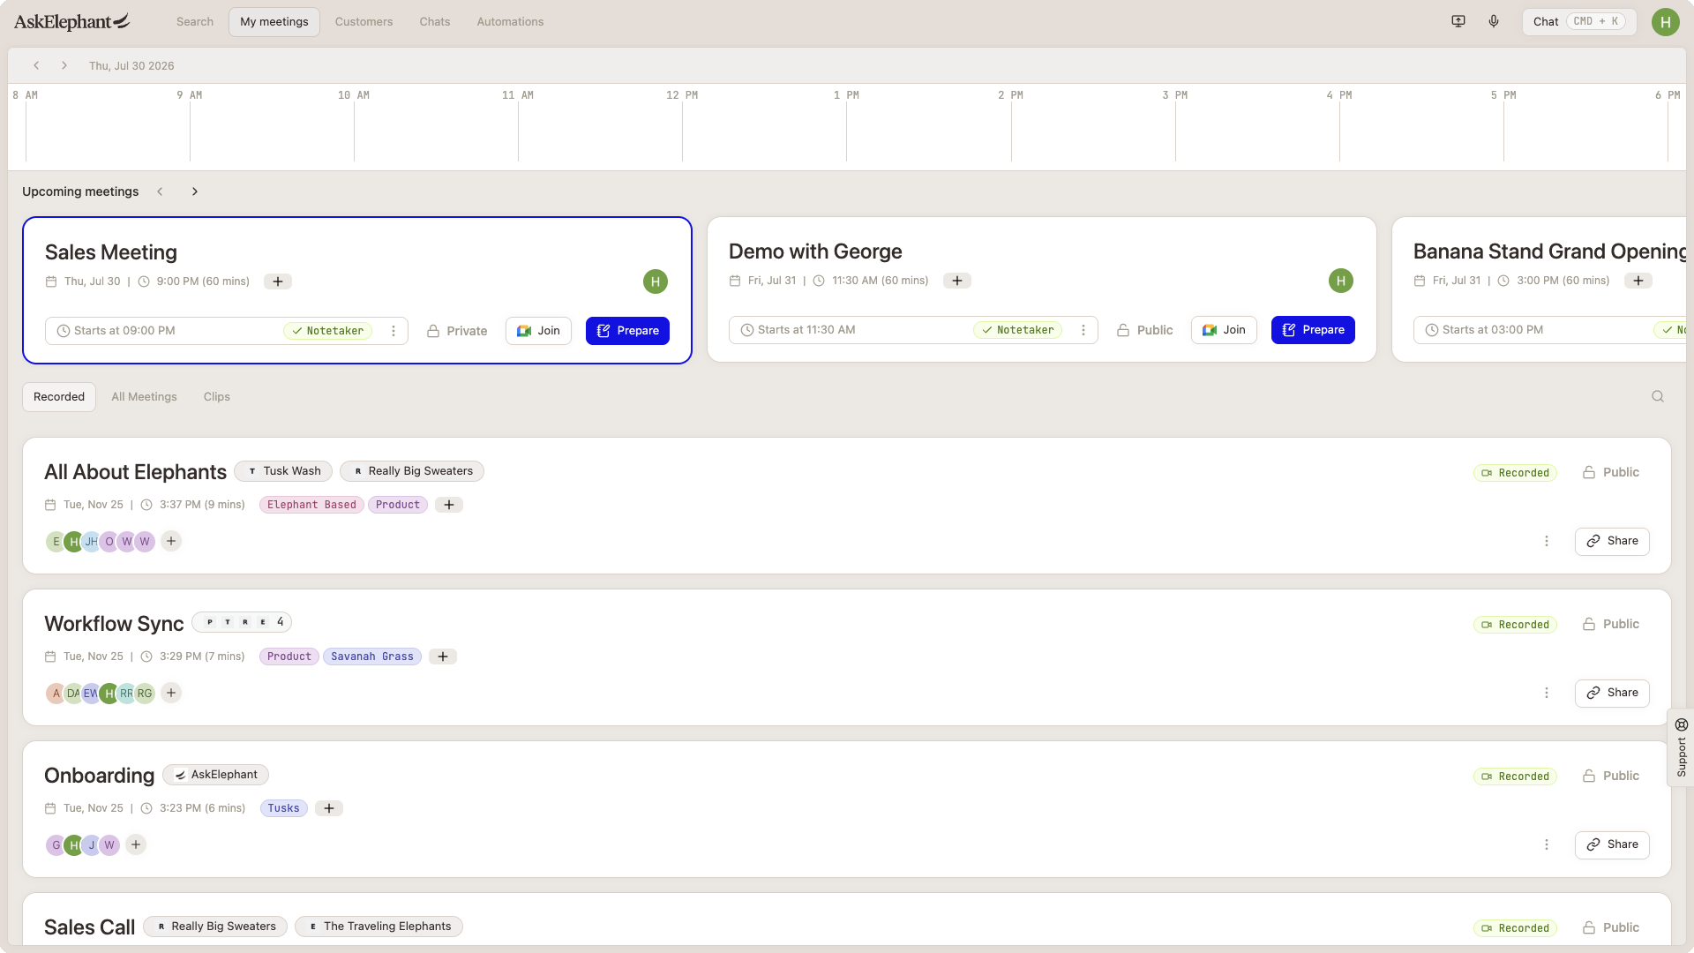Open the user avatar H in top-right corner
The image size is (1694, 953).
1665,22
